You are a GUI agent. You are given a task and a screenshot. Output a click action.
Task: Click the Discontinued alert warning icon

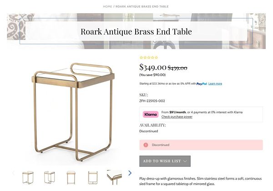(x=146, y=145)
